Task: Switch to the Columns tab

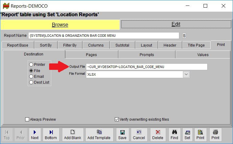Action: click(96, 45)
